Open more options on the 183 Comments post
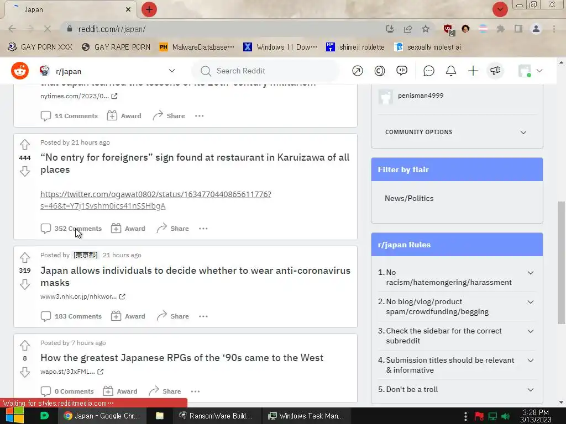The image size is (566, 424). [x=203, y=316]
